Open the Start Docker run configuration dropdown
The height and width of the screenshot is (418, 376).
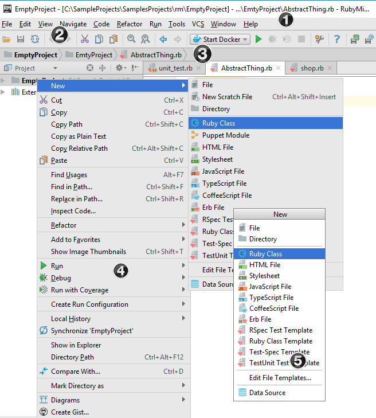click(220, 40)
